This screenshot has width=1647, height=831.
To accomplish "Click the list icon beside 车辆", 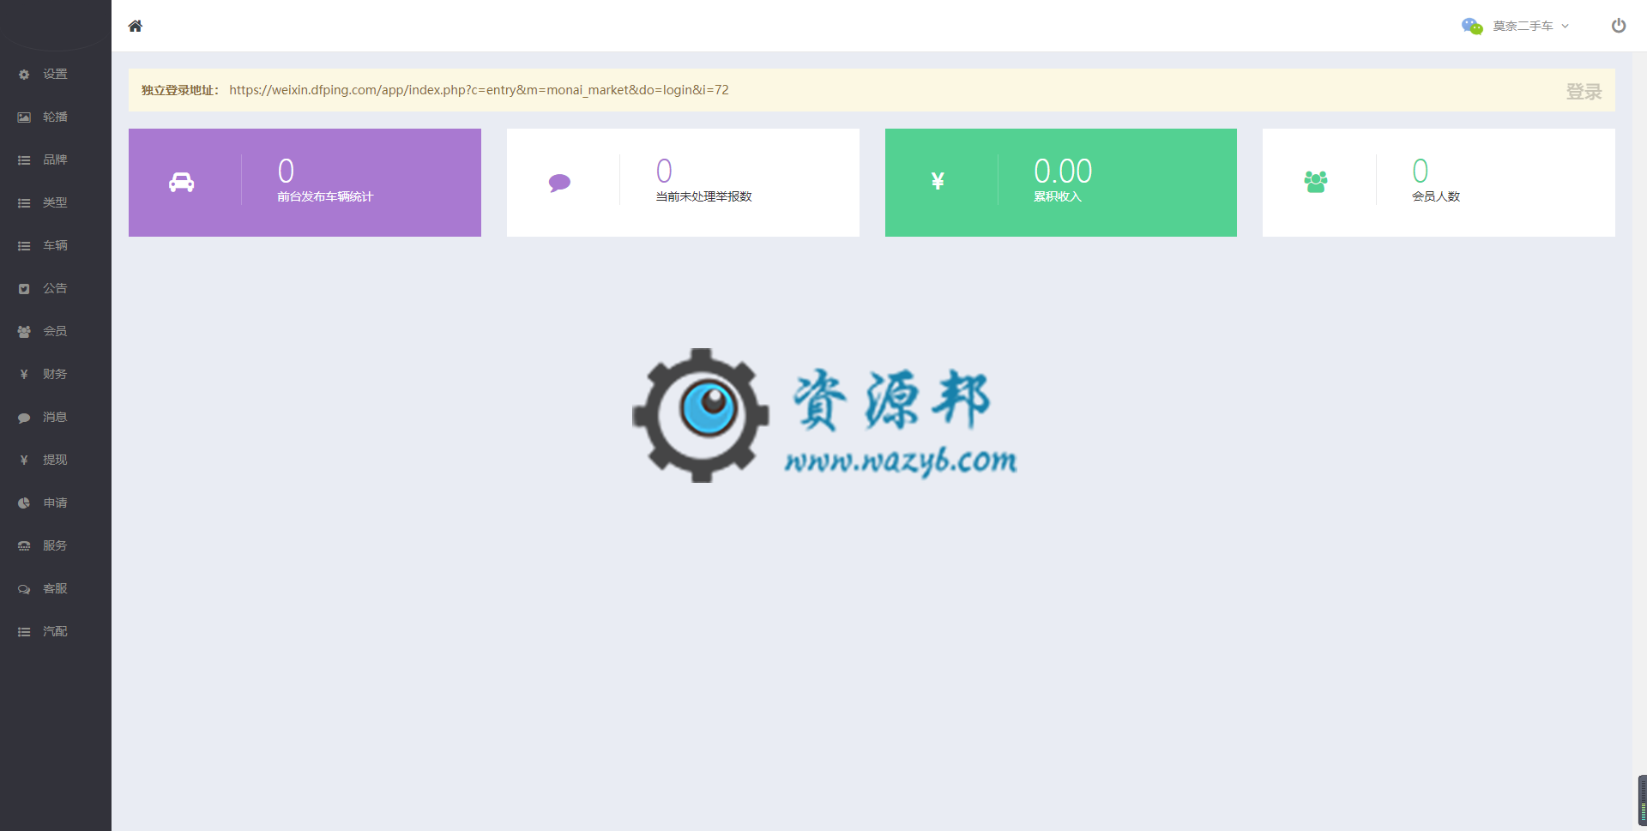I will pos(24,246).
